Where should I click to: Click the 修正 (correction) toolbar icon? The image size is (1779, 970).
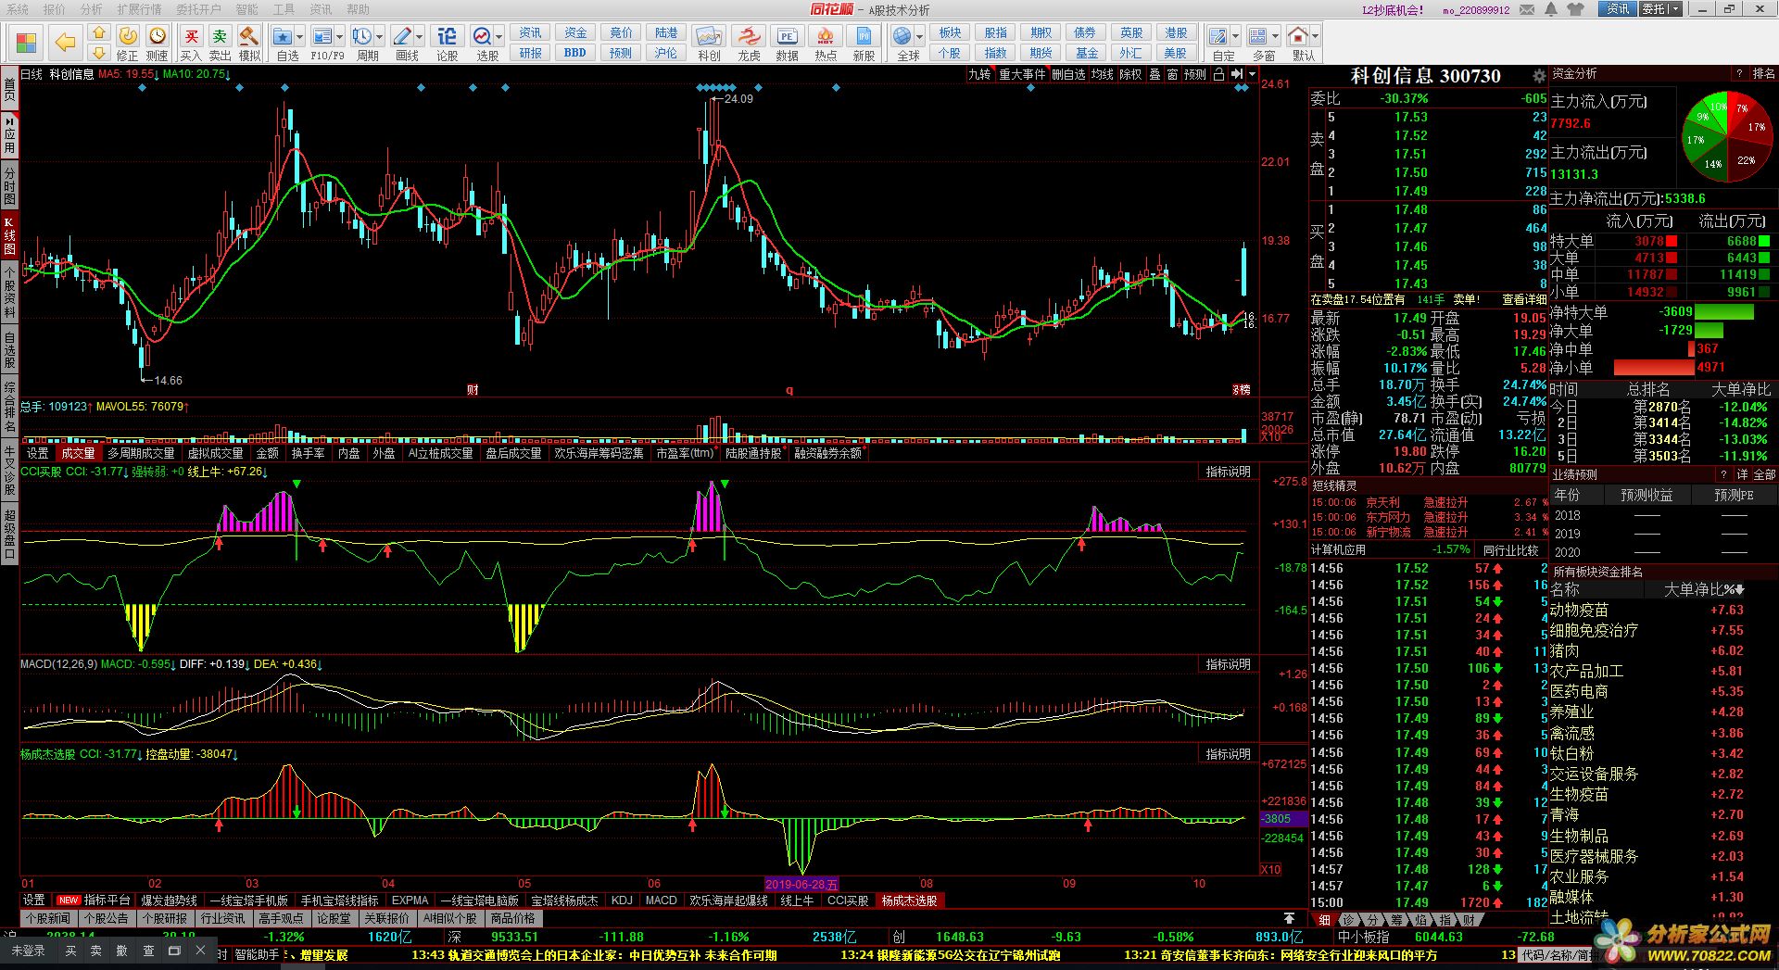128,36
